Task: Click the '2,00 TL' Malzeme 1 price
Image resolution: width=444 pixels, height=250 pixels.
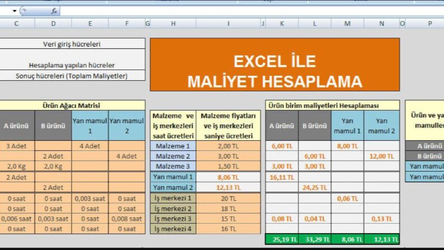Action: pyautogui.click(x=228, y=146)
